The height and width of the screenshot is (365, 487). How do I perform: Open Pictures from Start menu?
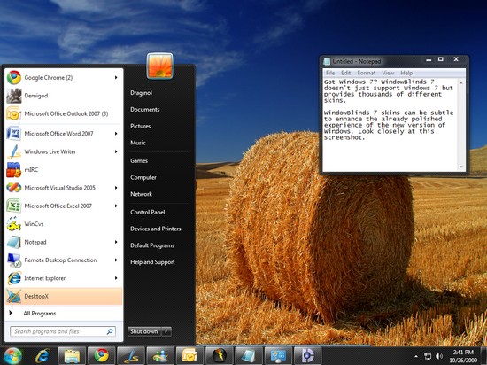141,126
